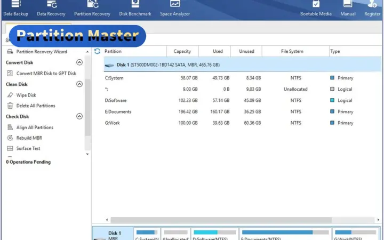
Task: Select the Disk 1 header row
Action: click(x=243, y=65)
